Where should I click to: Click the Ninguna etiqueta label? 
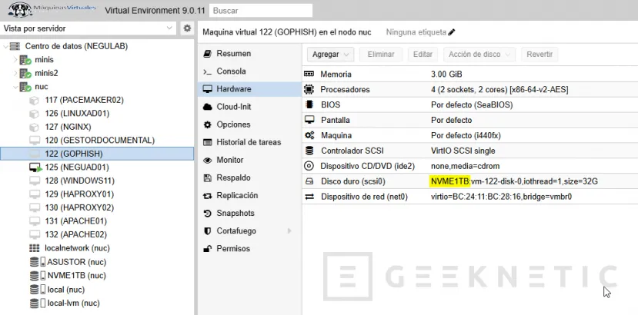coord(416,32)
